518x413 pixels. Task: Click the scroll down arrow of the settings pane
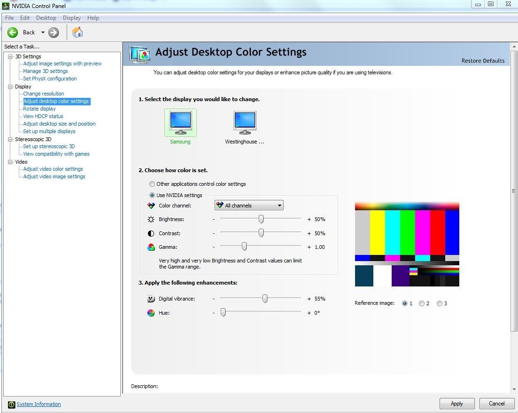coord(514,389)
